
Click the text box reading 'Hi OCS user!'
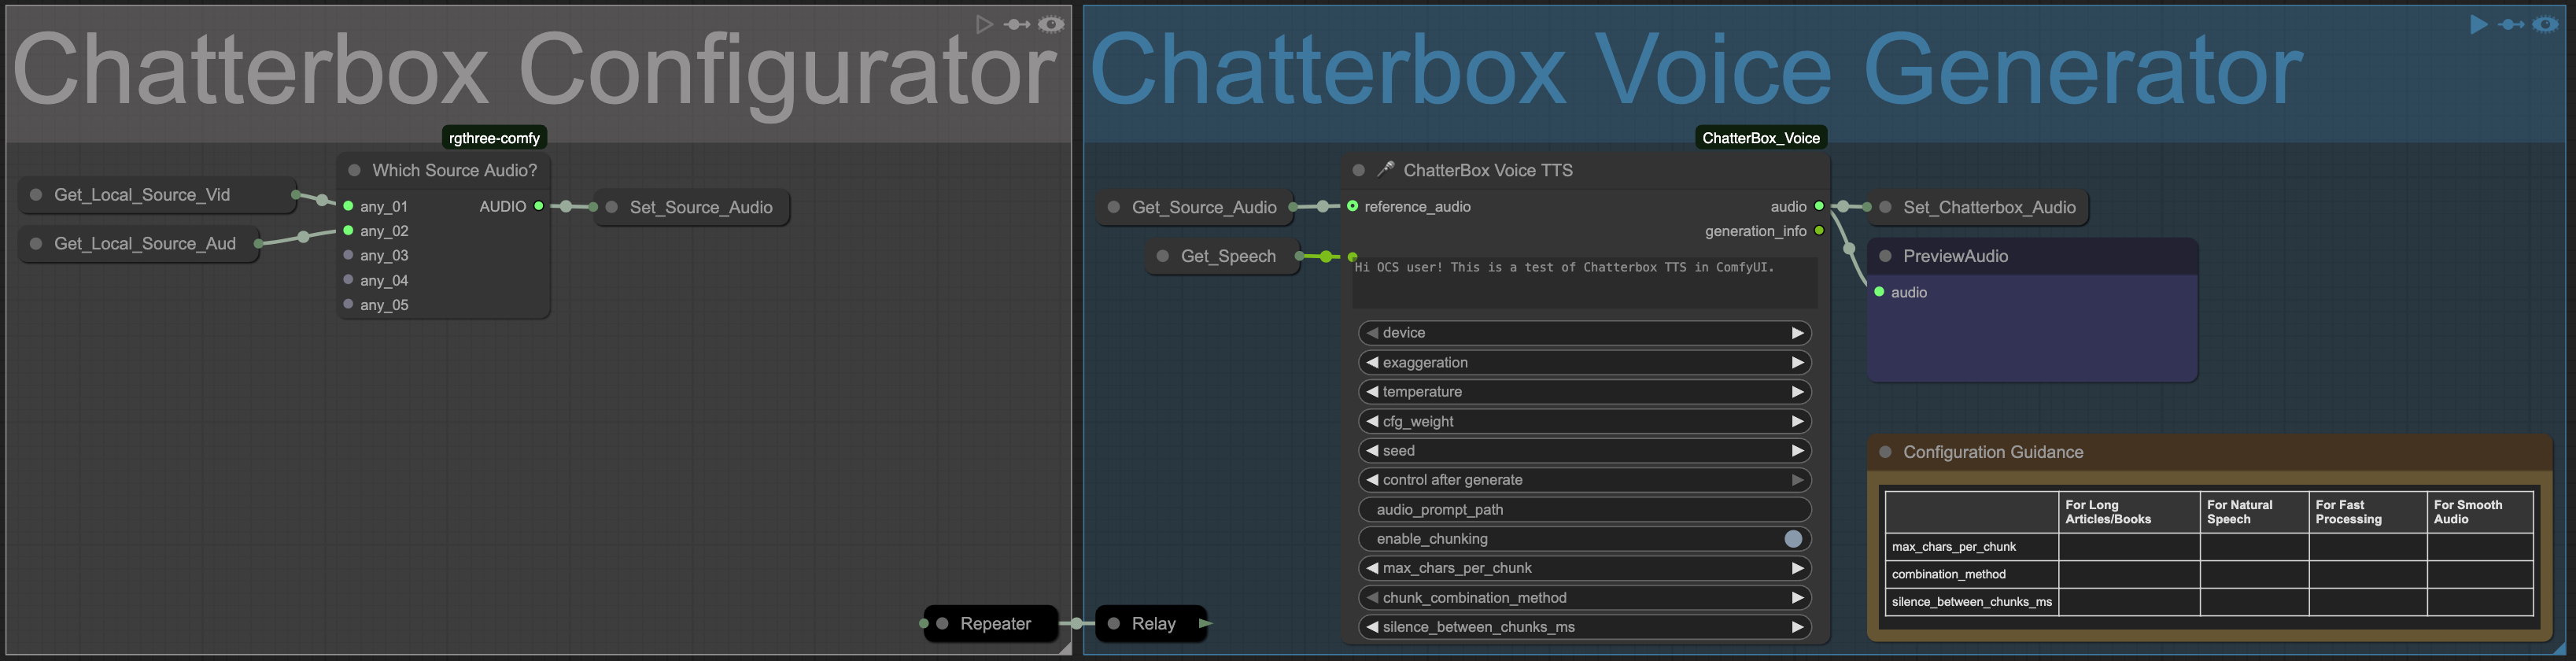(1585, 282)
